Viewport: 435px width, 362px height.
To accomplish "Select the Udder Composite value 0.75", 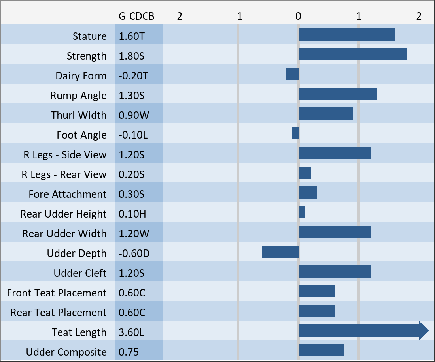I will (129, 352).
